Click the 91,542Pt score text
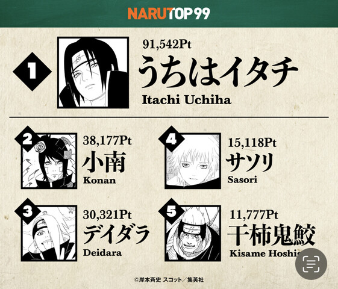338x289 pixels. (x=167, y=45)
